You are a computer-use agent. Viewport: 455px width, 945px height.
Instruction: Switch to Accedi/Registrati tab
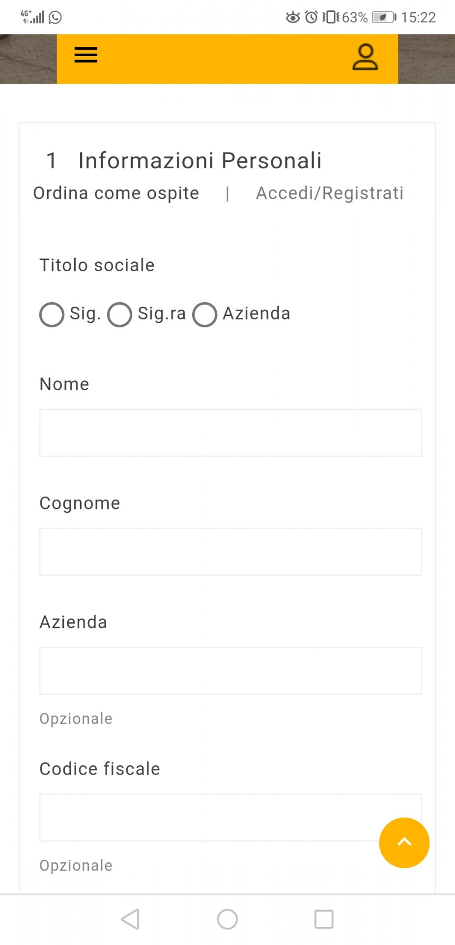point(330,193)
